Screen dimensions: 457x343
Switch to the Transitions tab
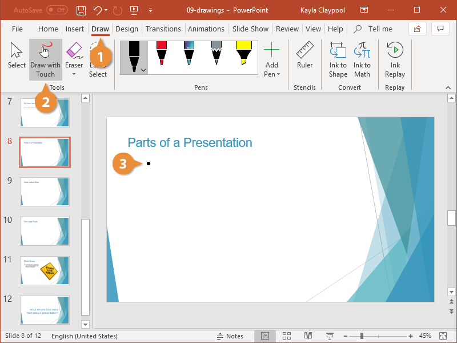click(163, 29)
